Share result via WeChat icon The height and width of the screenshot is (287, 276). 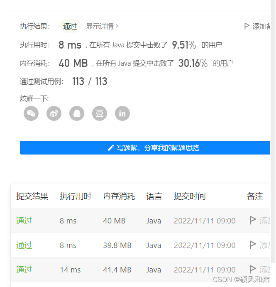pos(31,113)
